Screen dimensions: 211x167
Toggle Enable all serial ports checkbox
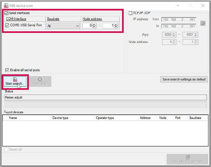(7, 70)
